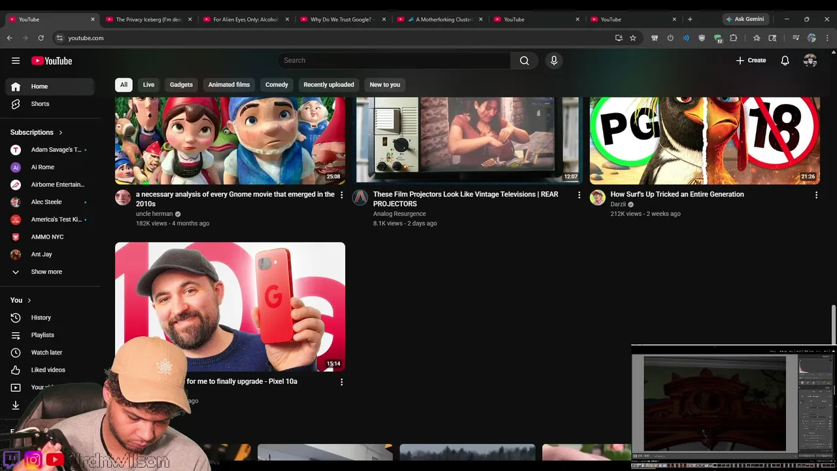Screen dimensions: 837x471
Task: Click the search magnifier button
Action: pyautogui.click(x=524, y=60)
